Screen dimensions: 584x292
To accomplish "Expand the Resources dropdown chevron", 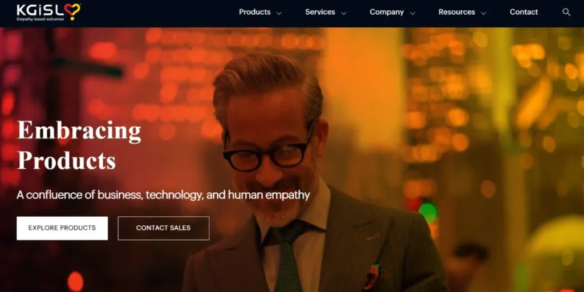I will (484, 13).
